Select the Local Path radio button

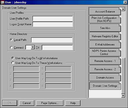(11, 40)
